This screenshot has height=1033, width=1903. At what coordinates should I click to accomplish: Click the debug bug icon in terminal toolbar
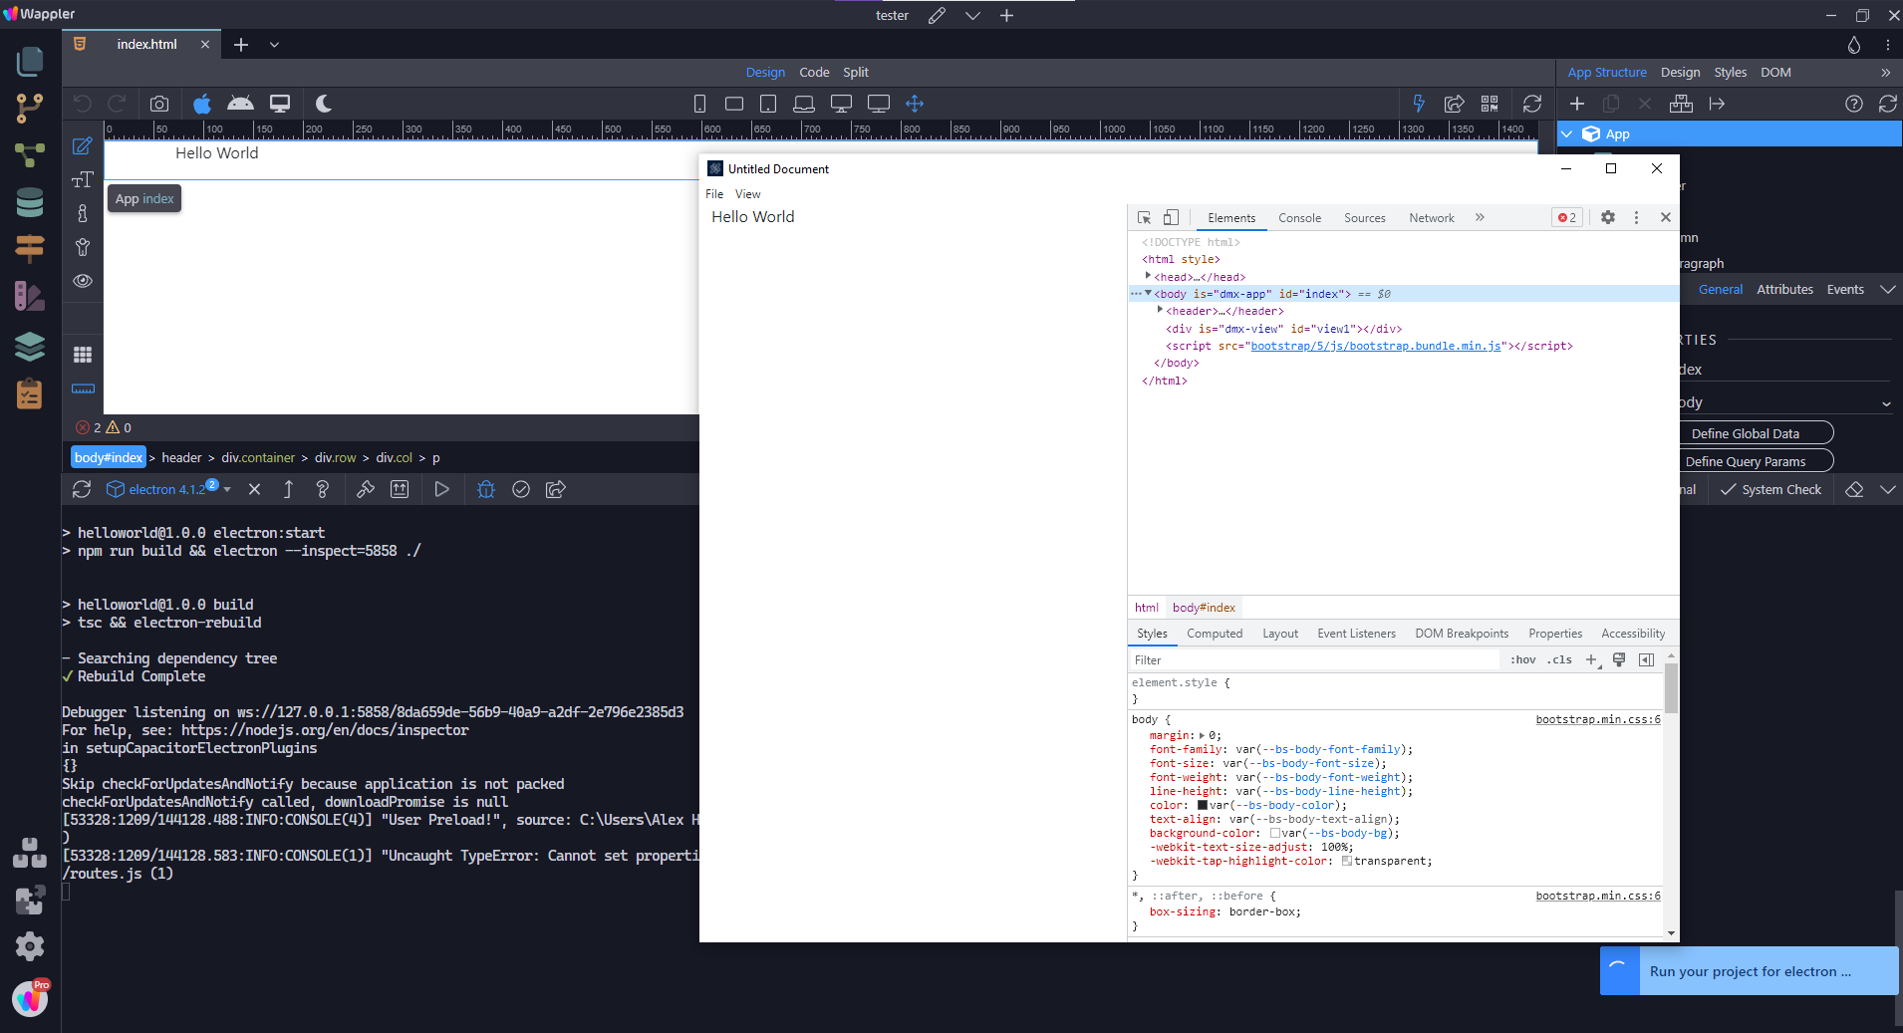485,489
